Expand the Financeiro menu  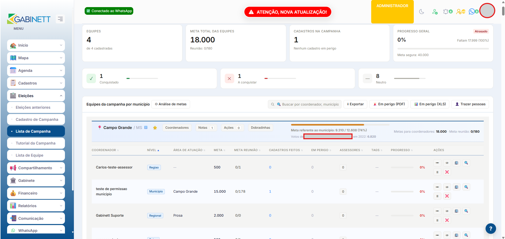(x=36, y=193)
